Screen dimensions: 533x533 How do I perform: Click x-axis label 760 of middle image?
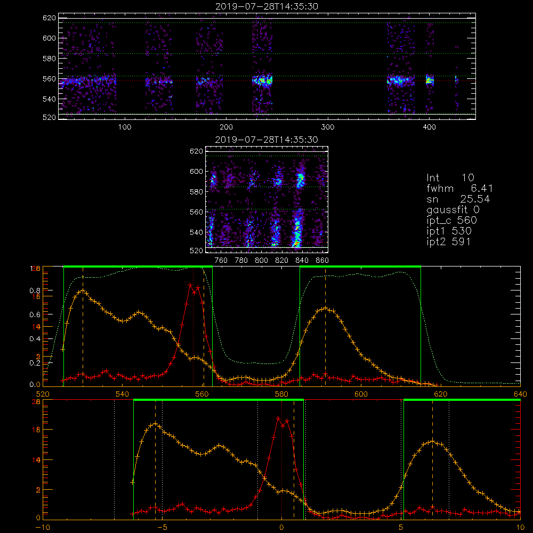click(x=221, y=261)
